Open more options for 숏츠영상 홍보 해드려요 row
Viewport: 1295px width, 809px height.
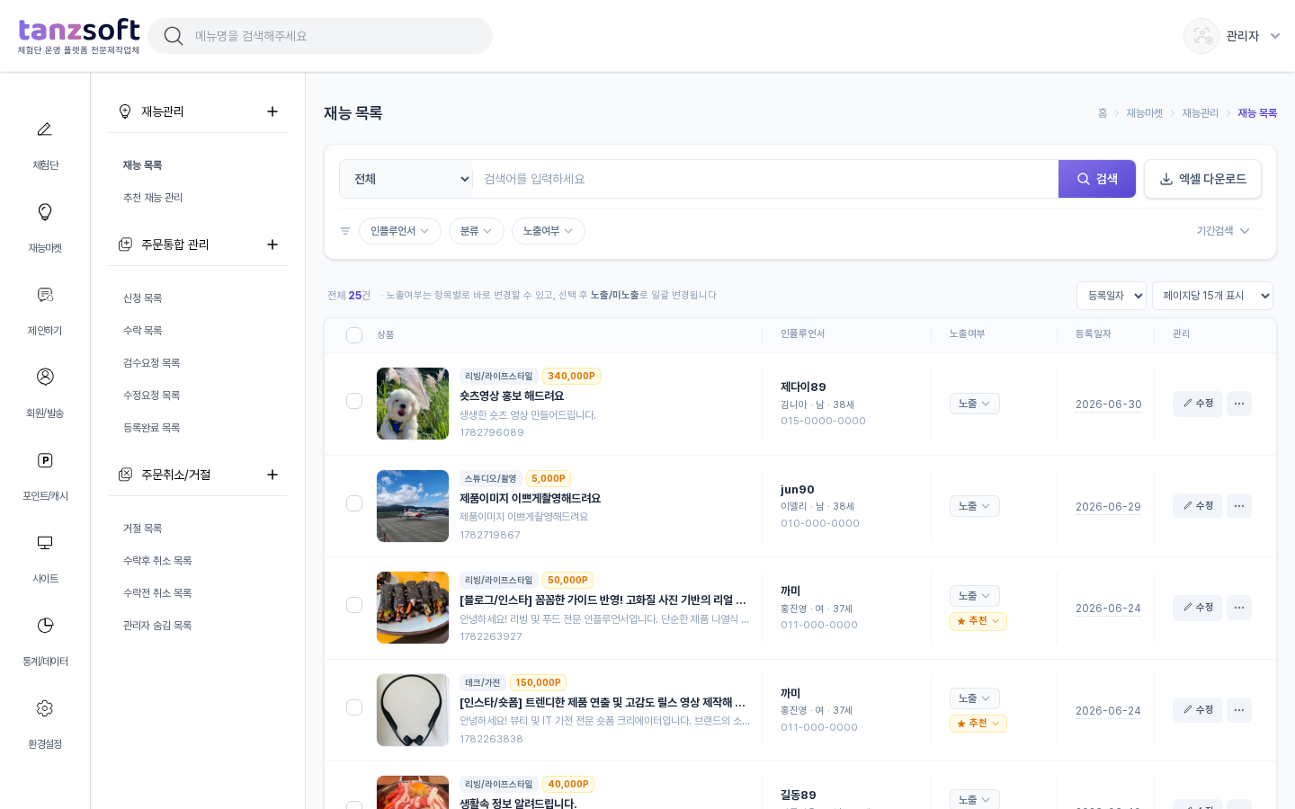point(1239,404)
